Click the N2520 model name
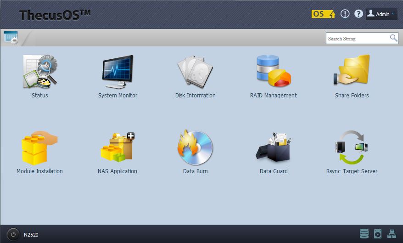 (31, 235)
